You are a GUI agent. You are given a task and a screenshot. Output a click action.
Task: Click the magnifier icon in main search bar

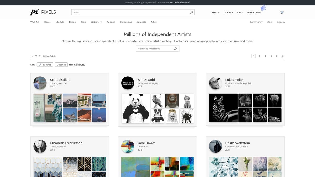point(191,12)
